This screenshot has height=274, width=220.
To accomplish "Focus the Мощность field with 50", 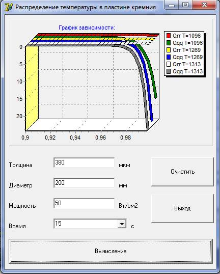I will pyautogui.click(x=84, y=203).
